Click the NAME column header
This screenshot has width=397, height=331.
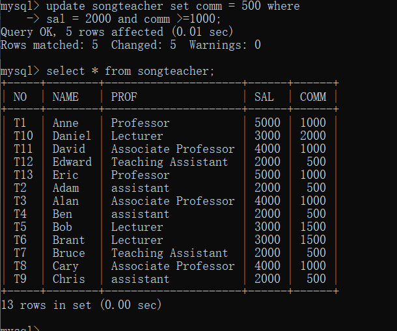coord(65,97)
